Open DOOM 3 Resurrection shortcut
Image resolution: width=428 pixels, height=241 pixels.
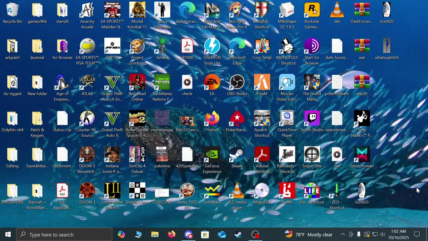[87, 160]
